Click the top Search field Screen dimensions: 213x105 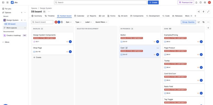100,2
